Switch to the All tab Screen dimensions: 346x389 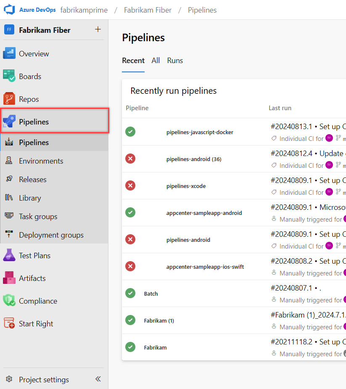(x=156, y=61)
